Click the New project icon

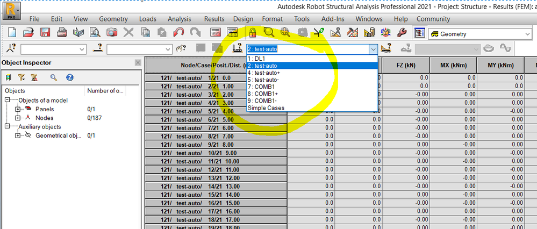(12, 33)
